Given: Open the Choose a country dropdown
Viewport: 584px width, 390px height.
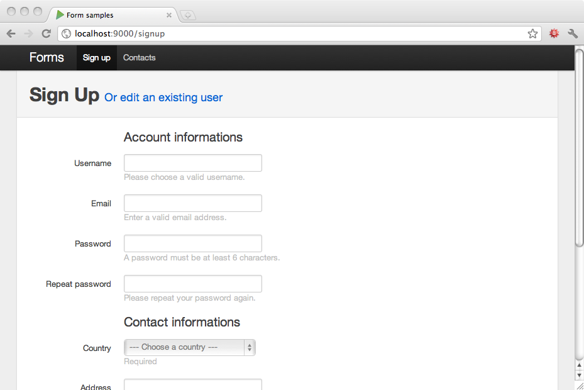Looking at the screenshot, I should [190, 347].
